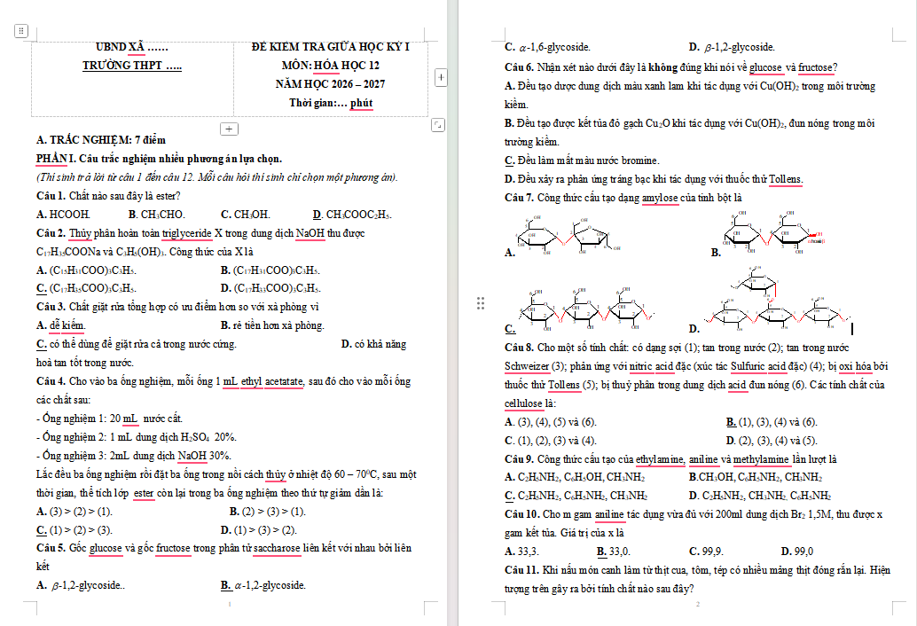Click page number 1 in the left footer
The width and height of the screenshot is (917, 626).
229,605
